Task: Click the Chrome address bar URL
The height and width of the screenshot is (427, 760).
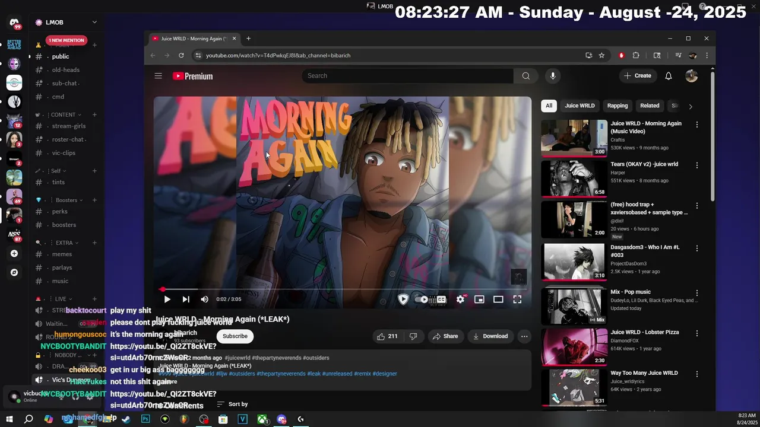Action: (x=278, y=55)
